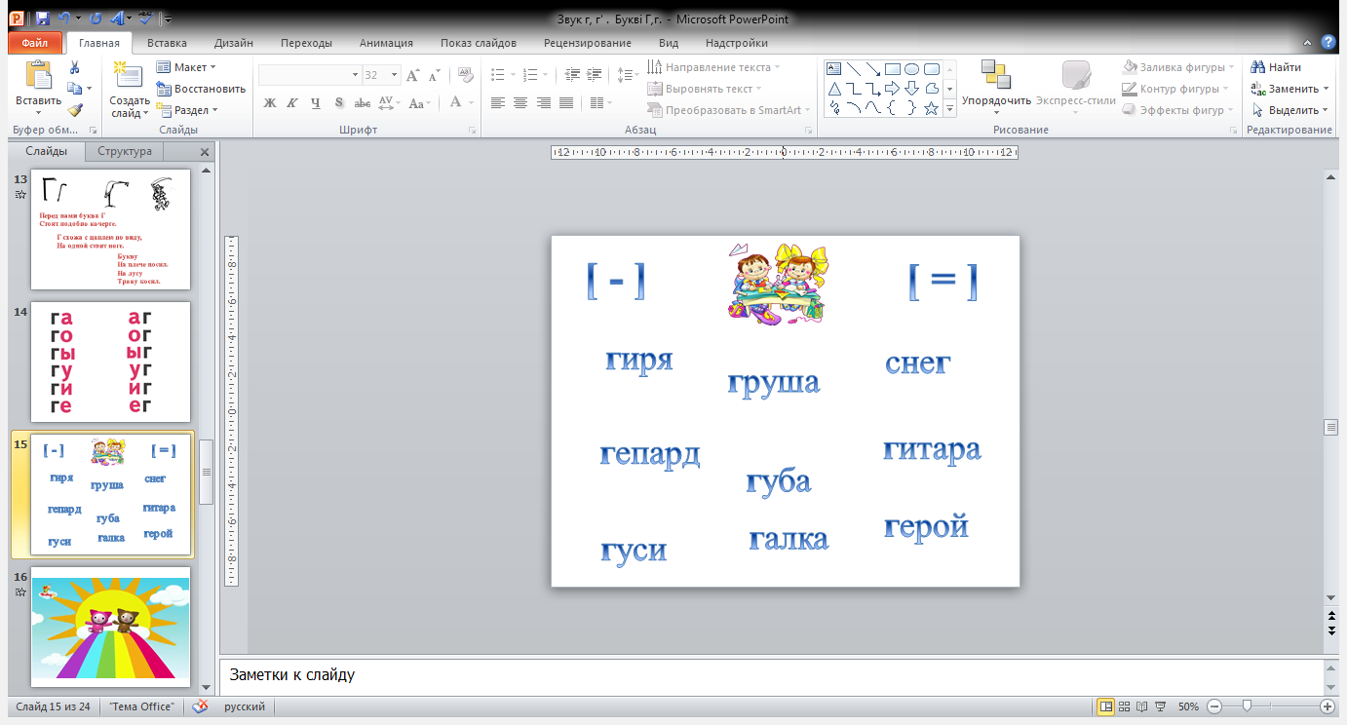Viewport: 1347px width, 725px height.
Task: Switch to the Структура pane tab
Action: [x=124, y=151]
